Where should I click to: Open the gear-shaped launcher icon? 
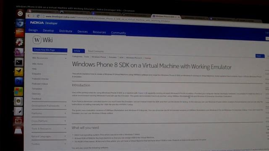coord(19,42)
